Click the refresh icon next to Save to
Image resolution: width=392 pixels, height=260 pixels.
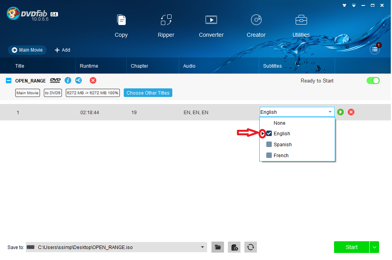tap(251, 247)
